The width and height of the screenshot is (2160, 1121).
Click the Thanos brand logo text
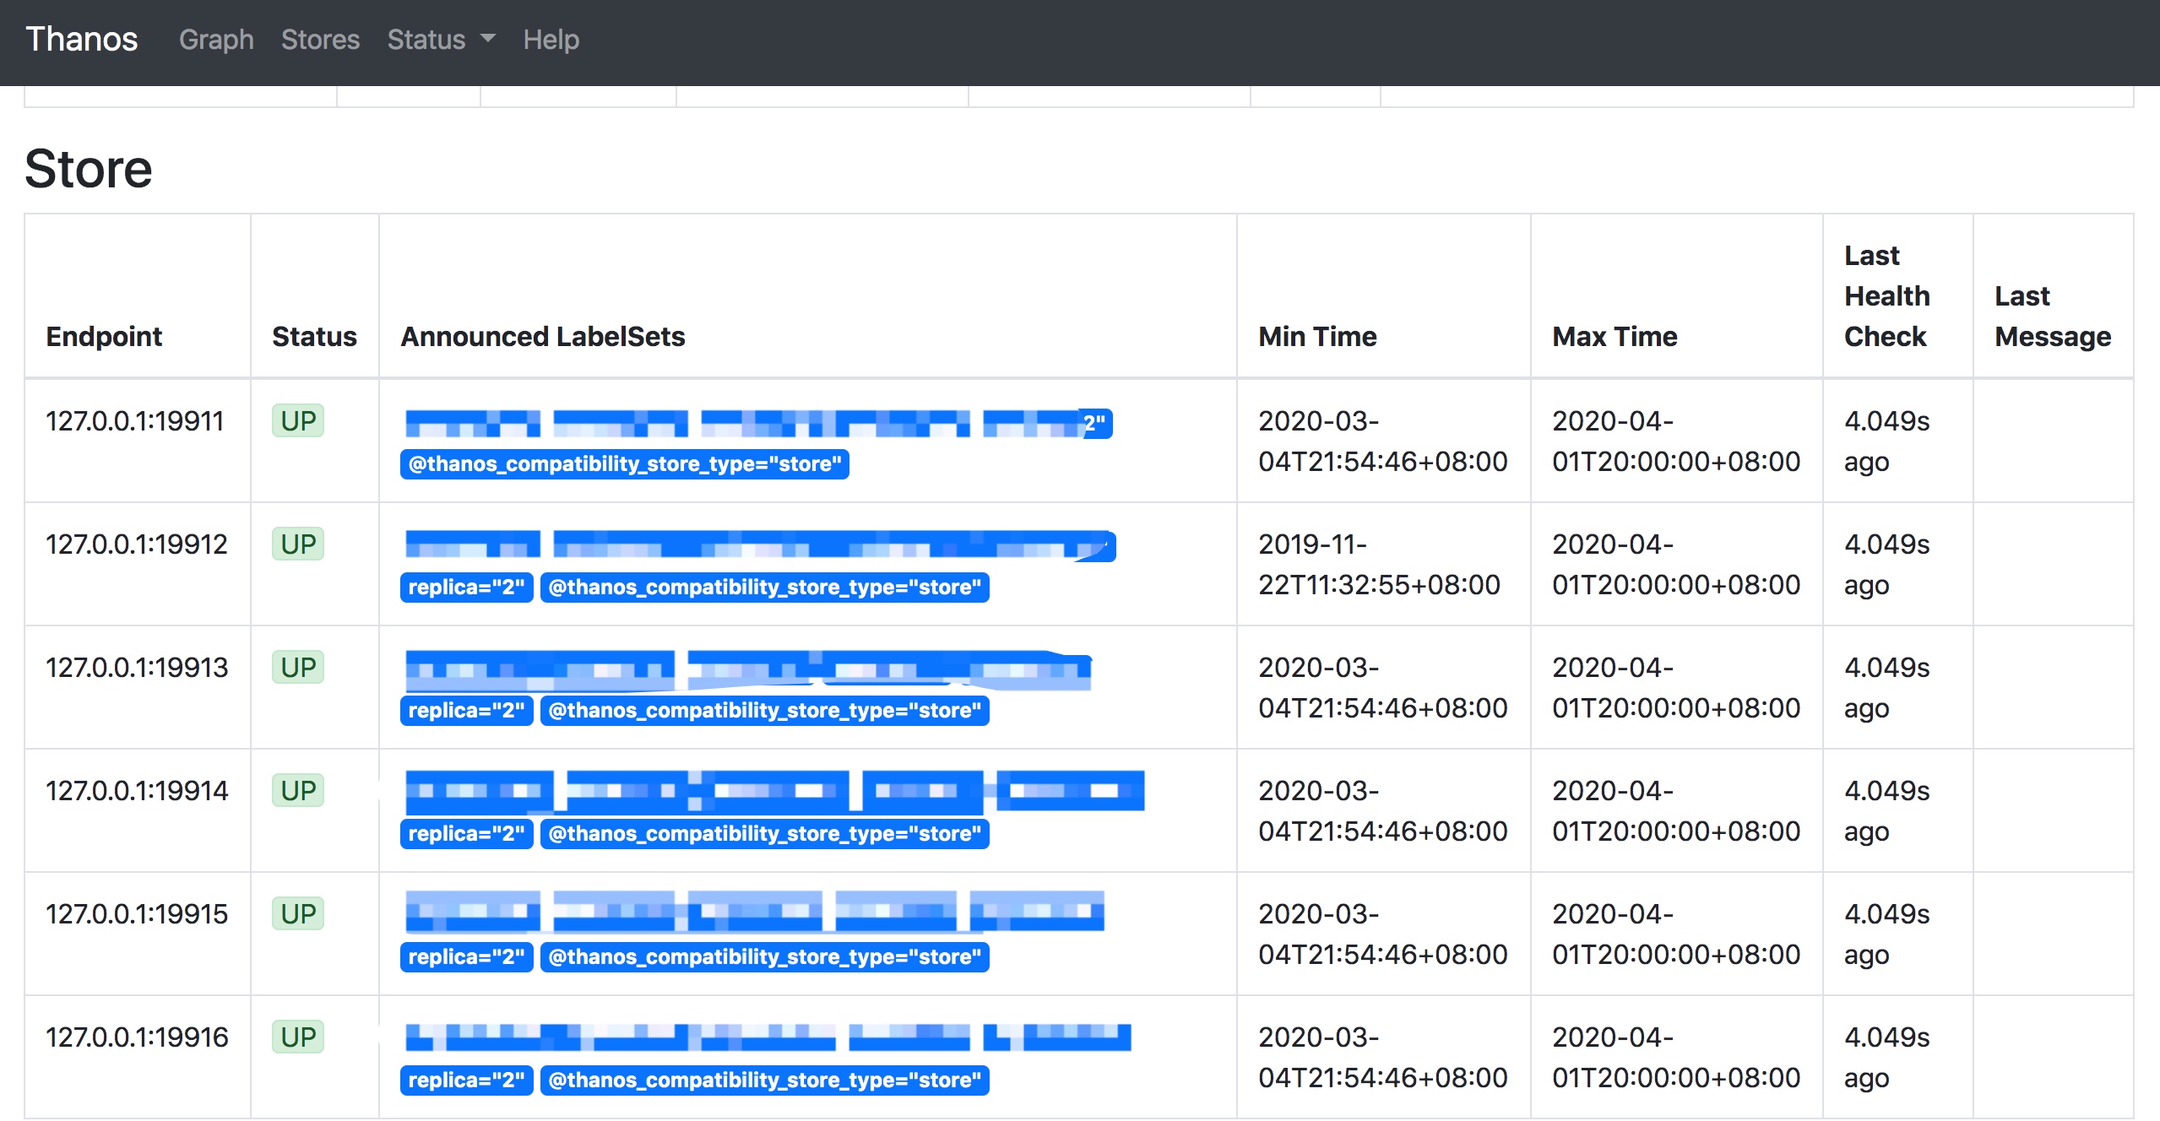[81, 40]
